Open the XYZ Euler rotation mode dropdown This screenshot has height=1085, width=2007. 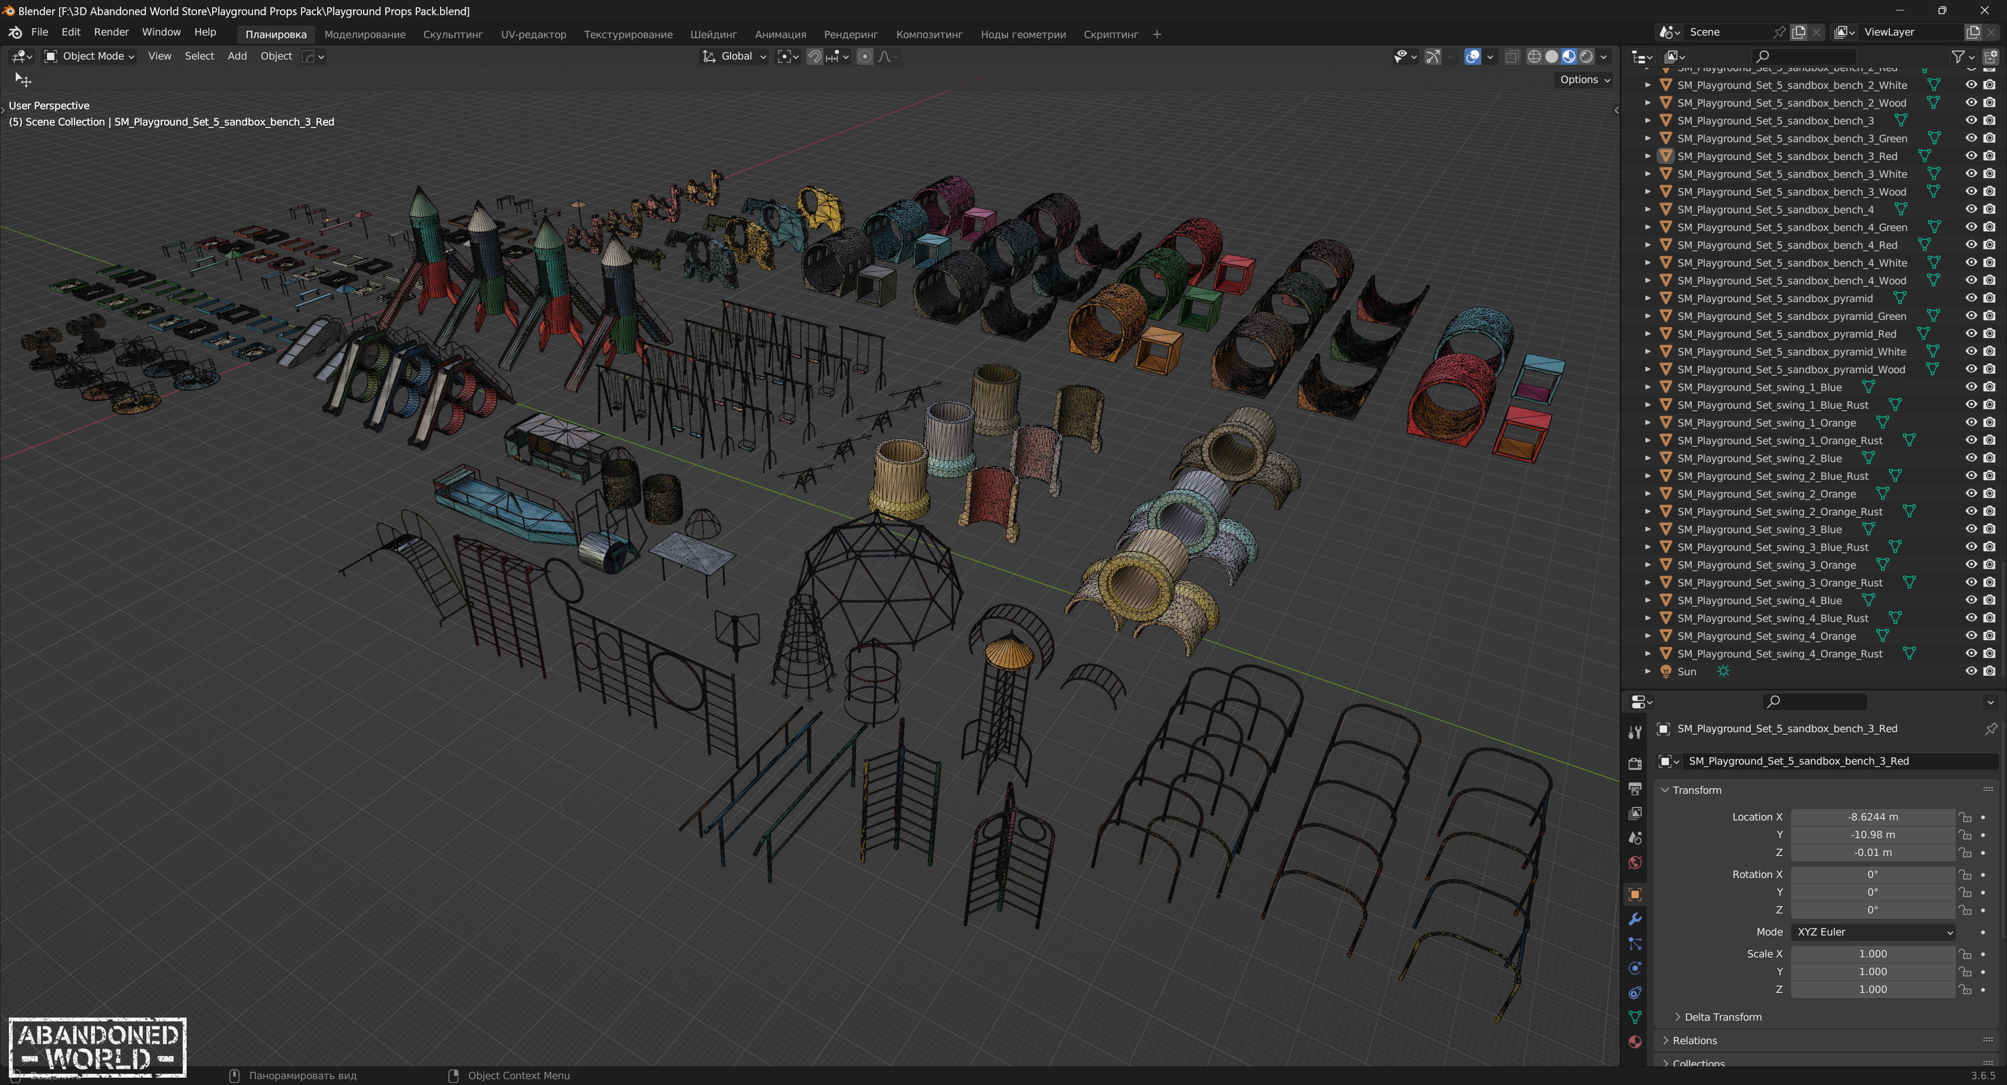pyautogui.click(x=1873, y=932)
